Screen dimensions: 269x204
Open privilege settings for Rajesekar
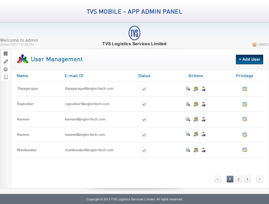coord(245,104)
